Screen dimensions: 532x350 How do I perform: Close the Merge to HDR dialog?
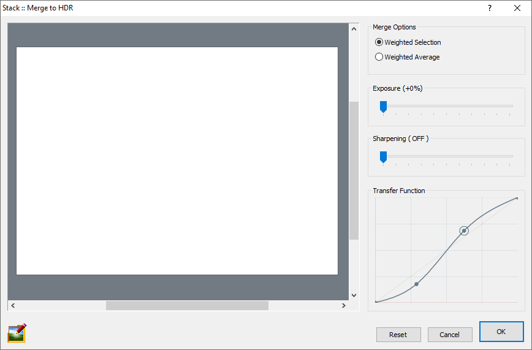pyautogui.click(x=517, y=8)
